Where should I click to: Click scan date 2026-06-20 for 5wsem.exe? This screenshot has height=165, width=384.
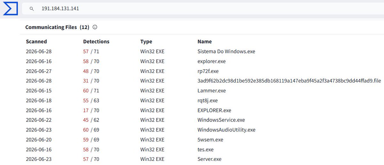[x=39, y=140]
